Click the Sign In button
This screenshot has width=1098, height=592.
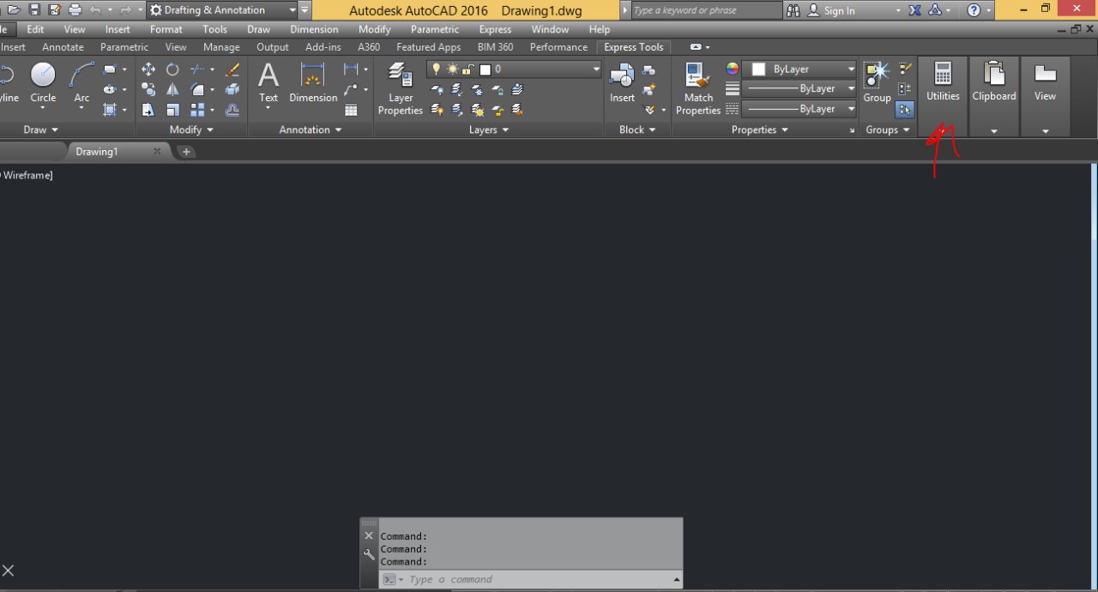click(x=832, y=10)
